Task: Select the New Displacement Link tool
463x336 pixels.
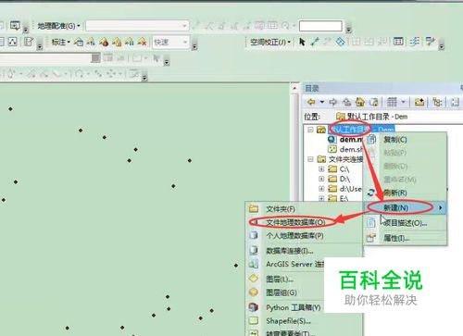Action: point(315,42)
